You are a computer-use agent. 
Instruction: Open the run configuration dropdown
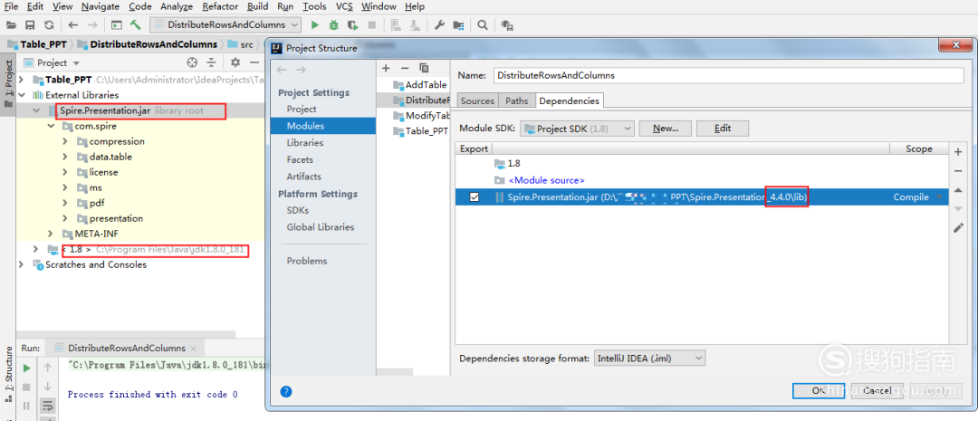coord(225,25)
